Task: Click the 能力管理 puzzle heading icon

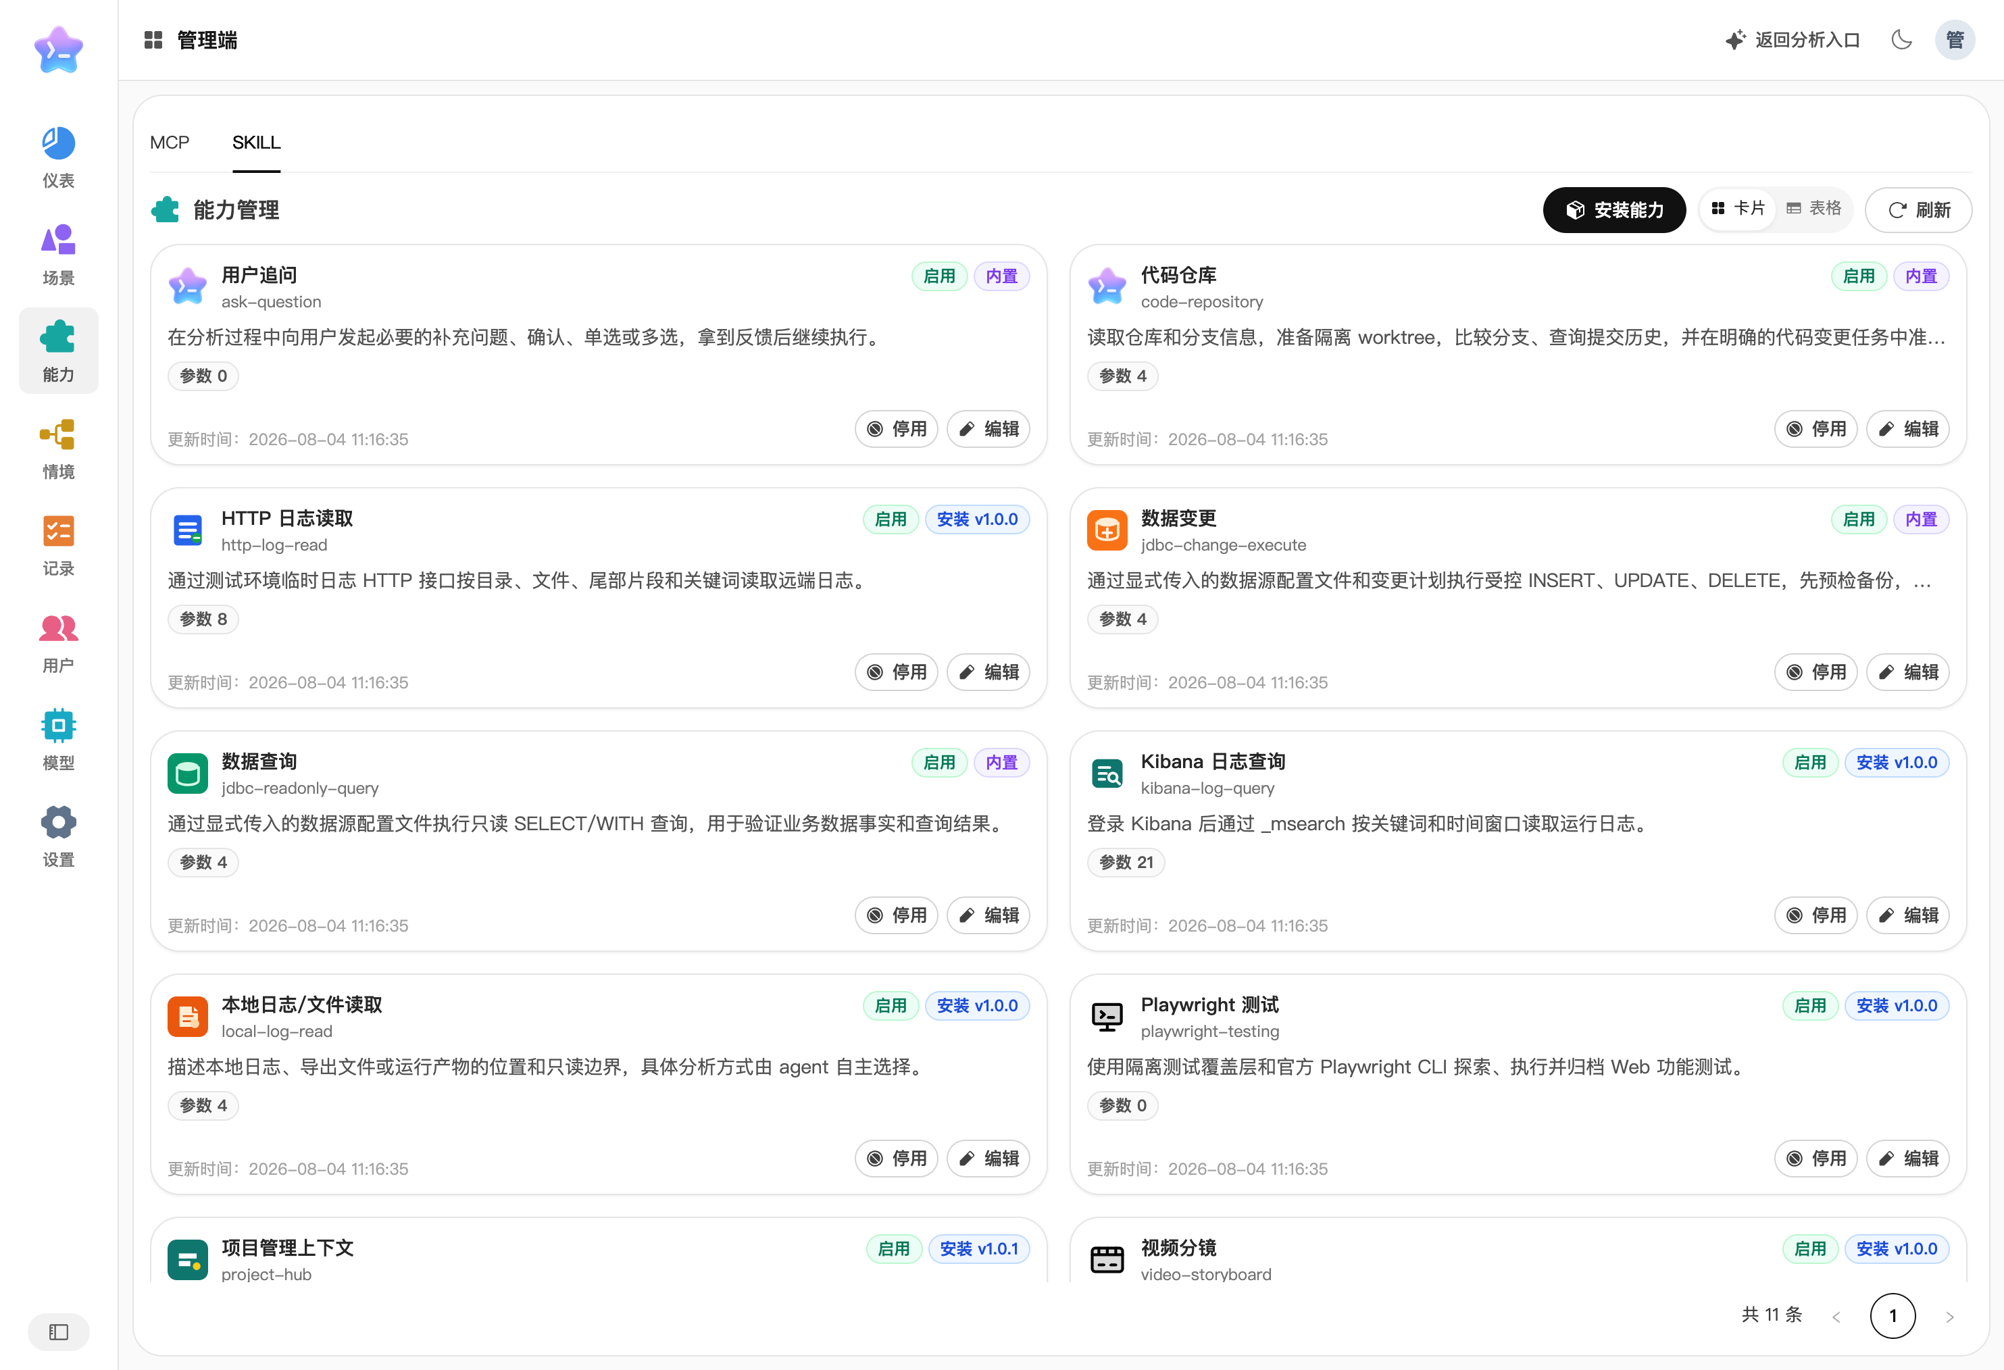Action: click(165, 209)
